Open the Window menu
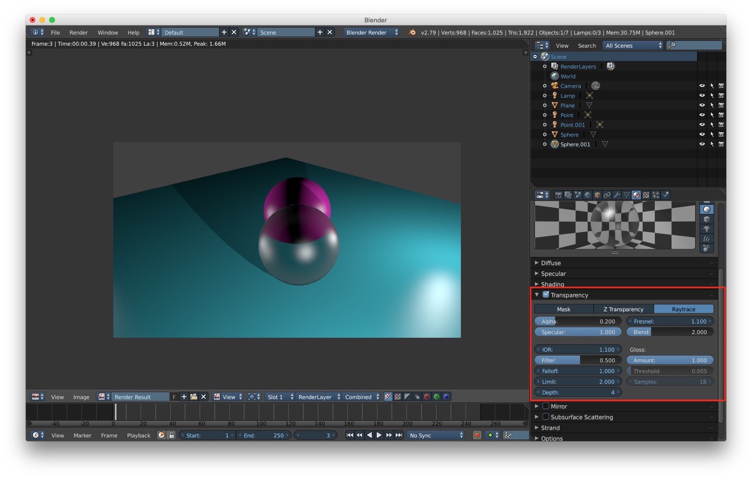This screenshot has height=478, width=752. (108, 33)
